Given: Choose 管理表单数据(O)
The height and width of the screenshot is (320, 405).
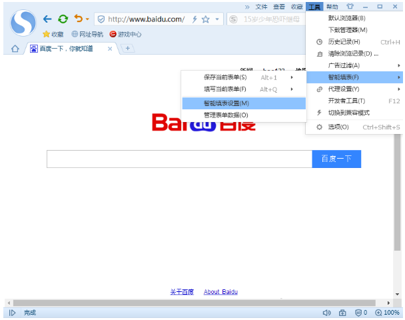Looking at the screenshot, I should tap(244, 115).
